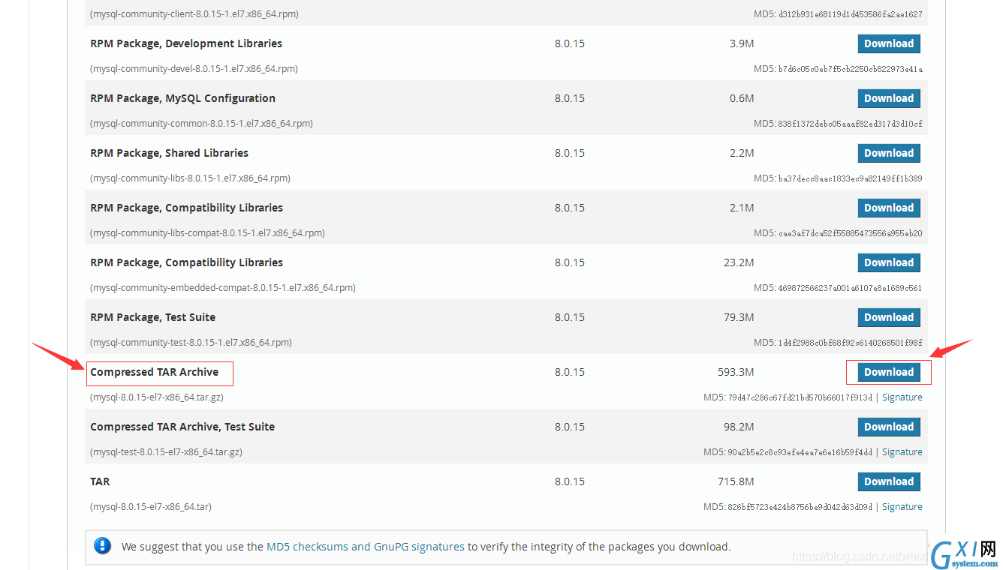Follow the MD5 checksums and GnuPG signatures link

click(x=366, y=547)
